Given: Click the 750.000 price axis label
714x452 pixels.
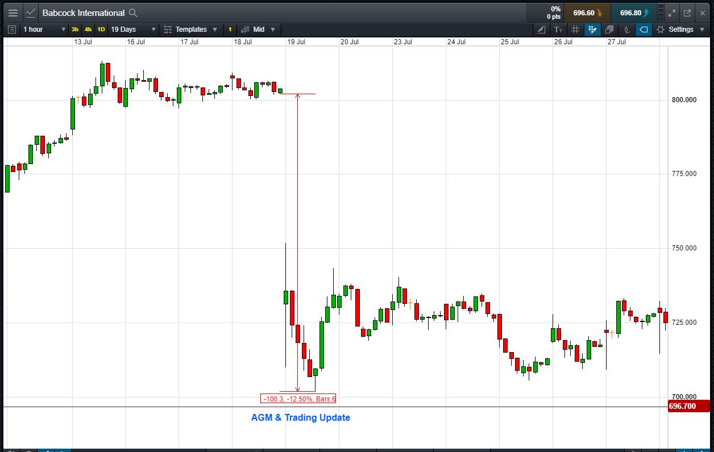Looking at the screenshot, I should (684, 249).
